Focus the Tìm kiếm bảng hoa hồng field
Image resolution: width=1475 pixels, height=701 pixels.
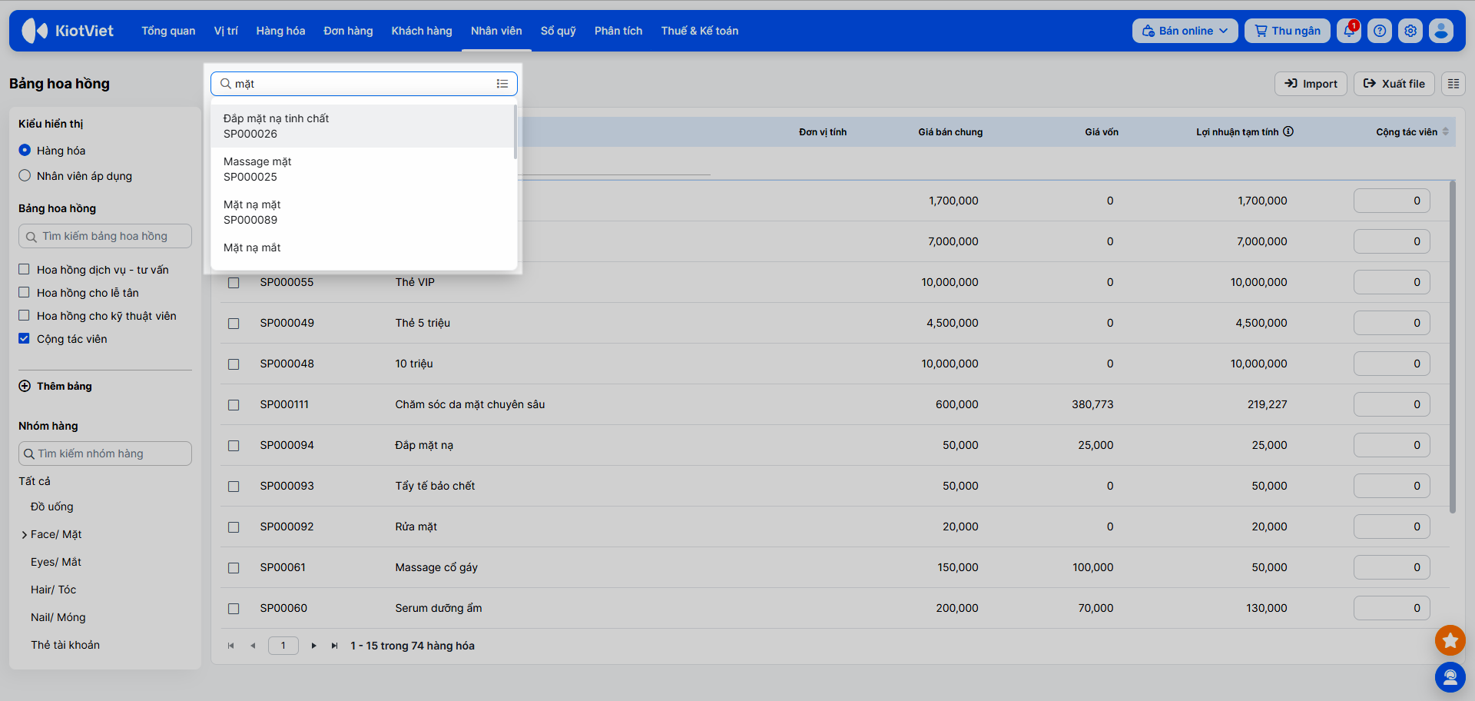105,236
